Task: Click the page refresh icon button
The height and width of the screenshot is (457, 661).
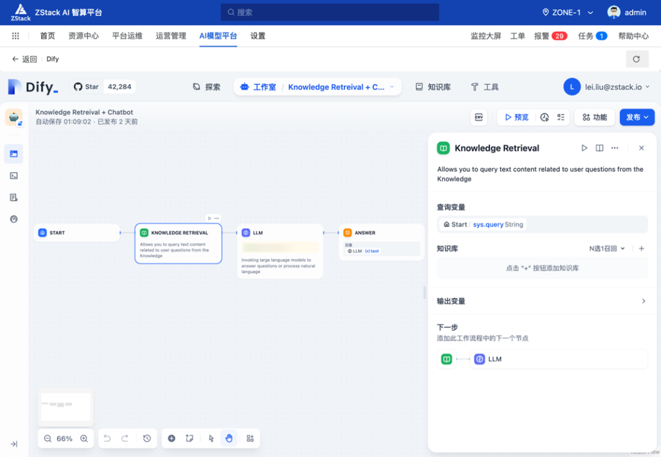Action: pos(637,59)
